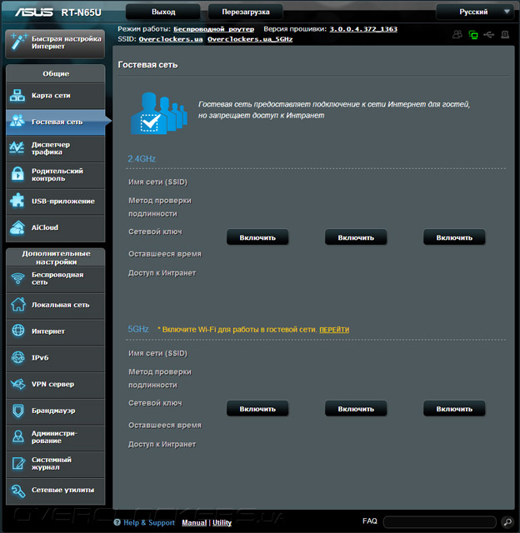The width and height of the screenshot is (520, 533).
Task: Enable first 2.4GHz guest network Включить
Action: coord(257,237)
